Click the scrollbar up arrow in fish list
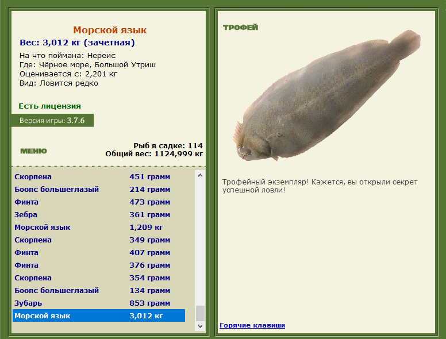Viewport: 446px width, 339px height. coord(200,175)
